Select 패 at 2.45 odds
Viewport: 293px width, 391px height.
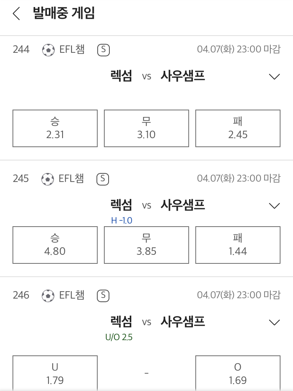(238, 128)
